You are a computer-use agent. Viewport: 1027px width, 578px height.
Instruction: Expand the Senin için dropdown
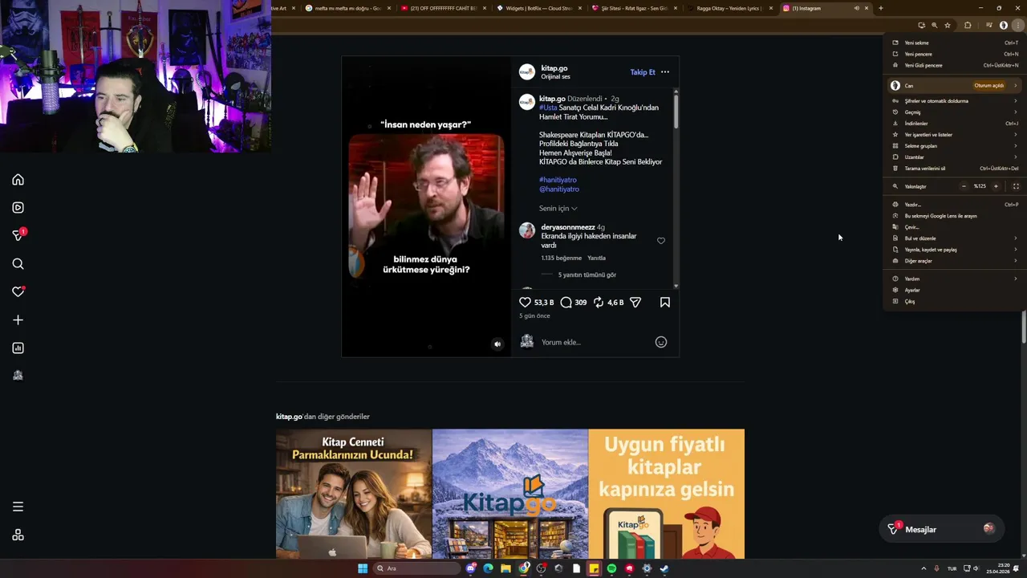558,209
